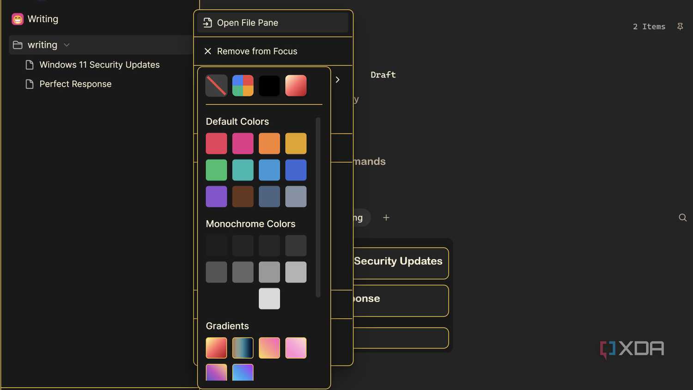This screenshot has height=390, width=693.
Task: Open Perfect Response file in sidebar
Action: click(75, 84)
